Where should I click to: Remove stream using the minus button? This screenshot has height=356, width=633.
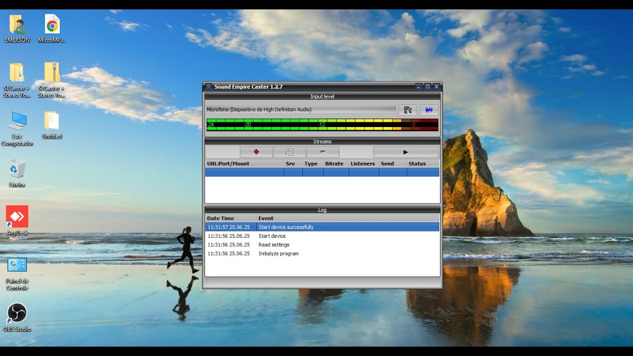(x=323, y=152)
